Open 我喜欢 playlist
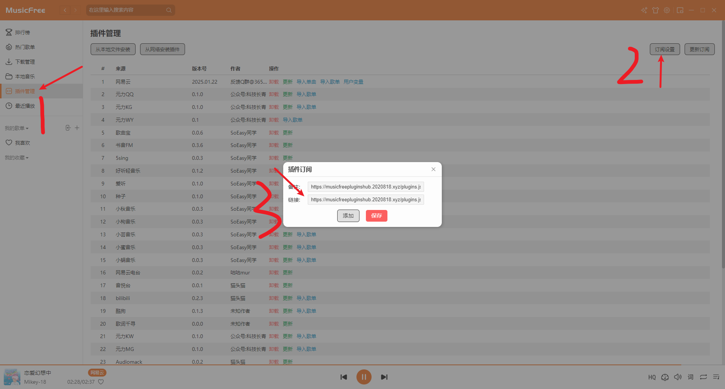725x389 pixels. point(41,143)
